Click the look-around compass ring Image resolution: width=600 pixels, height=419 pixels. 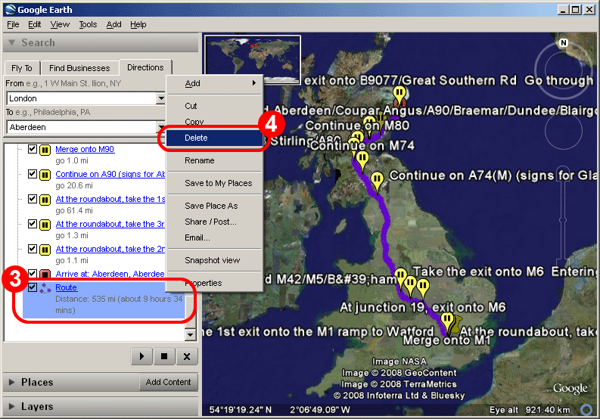coord(563,71)
